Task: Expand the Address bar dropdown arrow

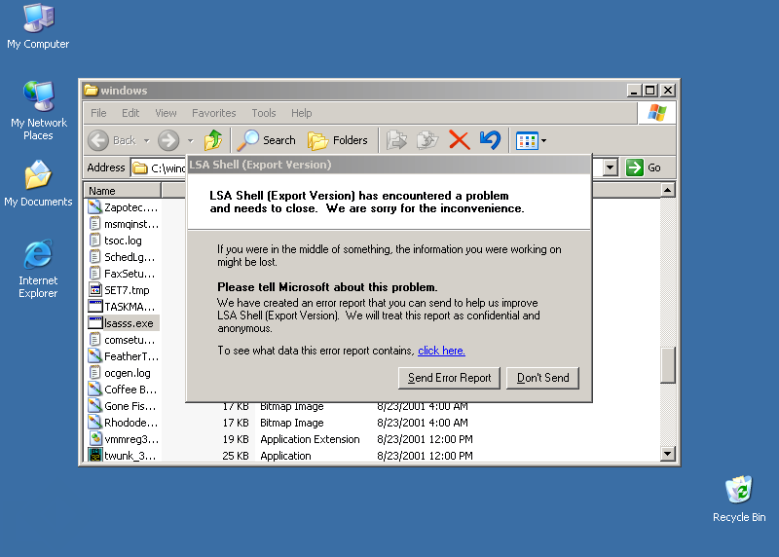Action: [x=611, y=167]
